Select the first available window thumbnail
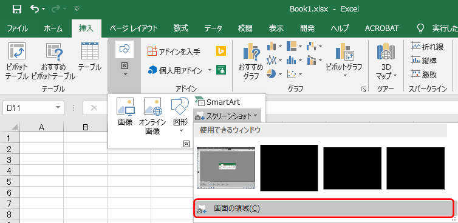This screenshot has width=458, height=223. [x=226, y=168]
